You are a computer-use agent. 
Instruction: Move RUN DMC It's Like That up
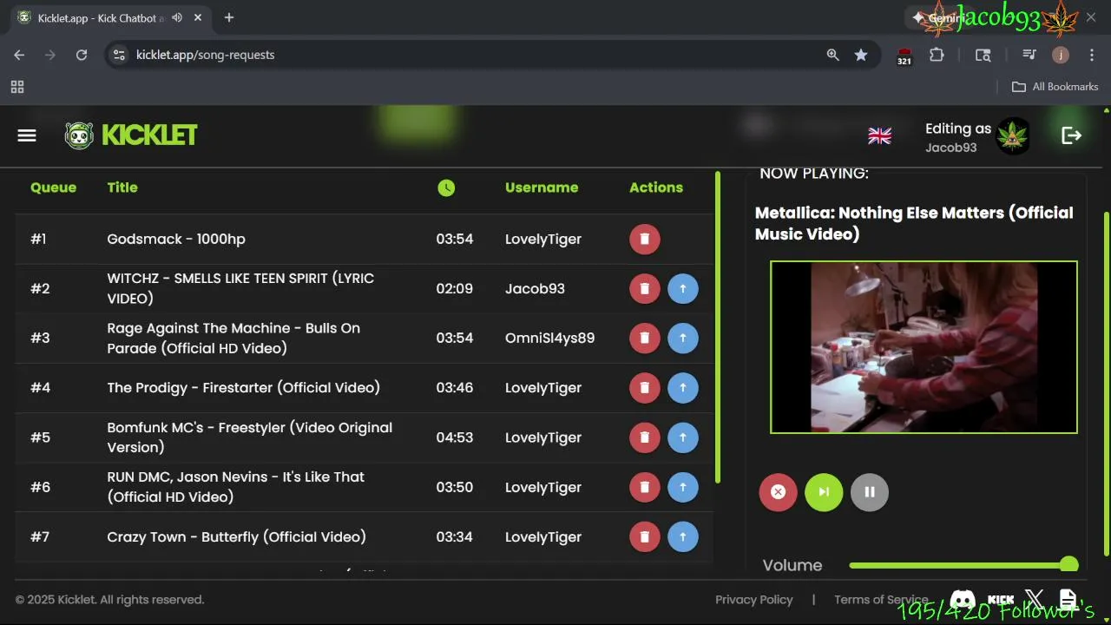683,487
